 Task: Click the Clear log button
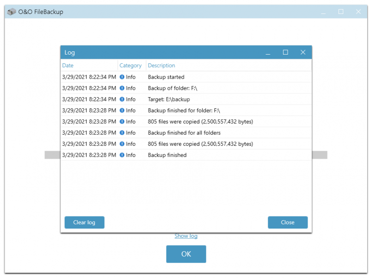point(85,222)
